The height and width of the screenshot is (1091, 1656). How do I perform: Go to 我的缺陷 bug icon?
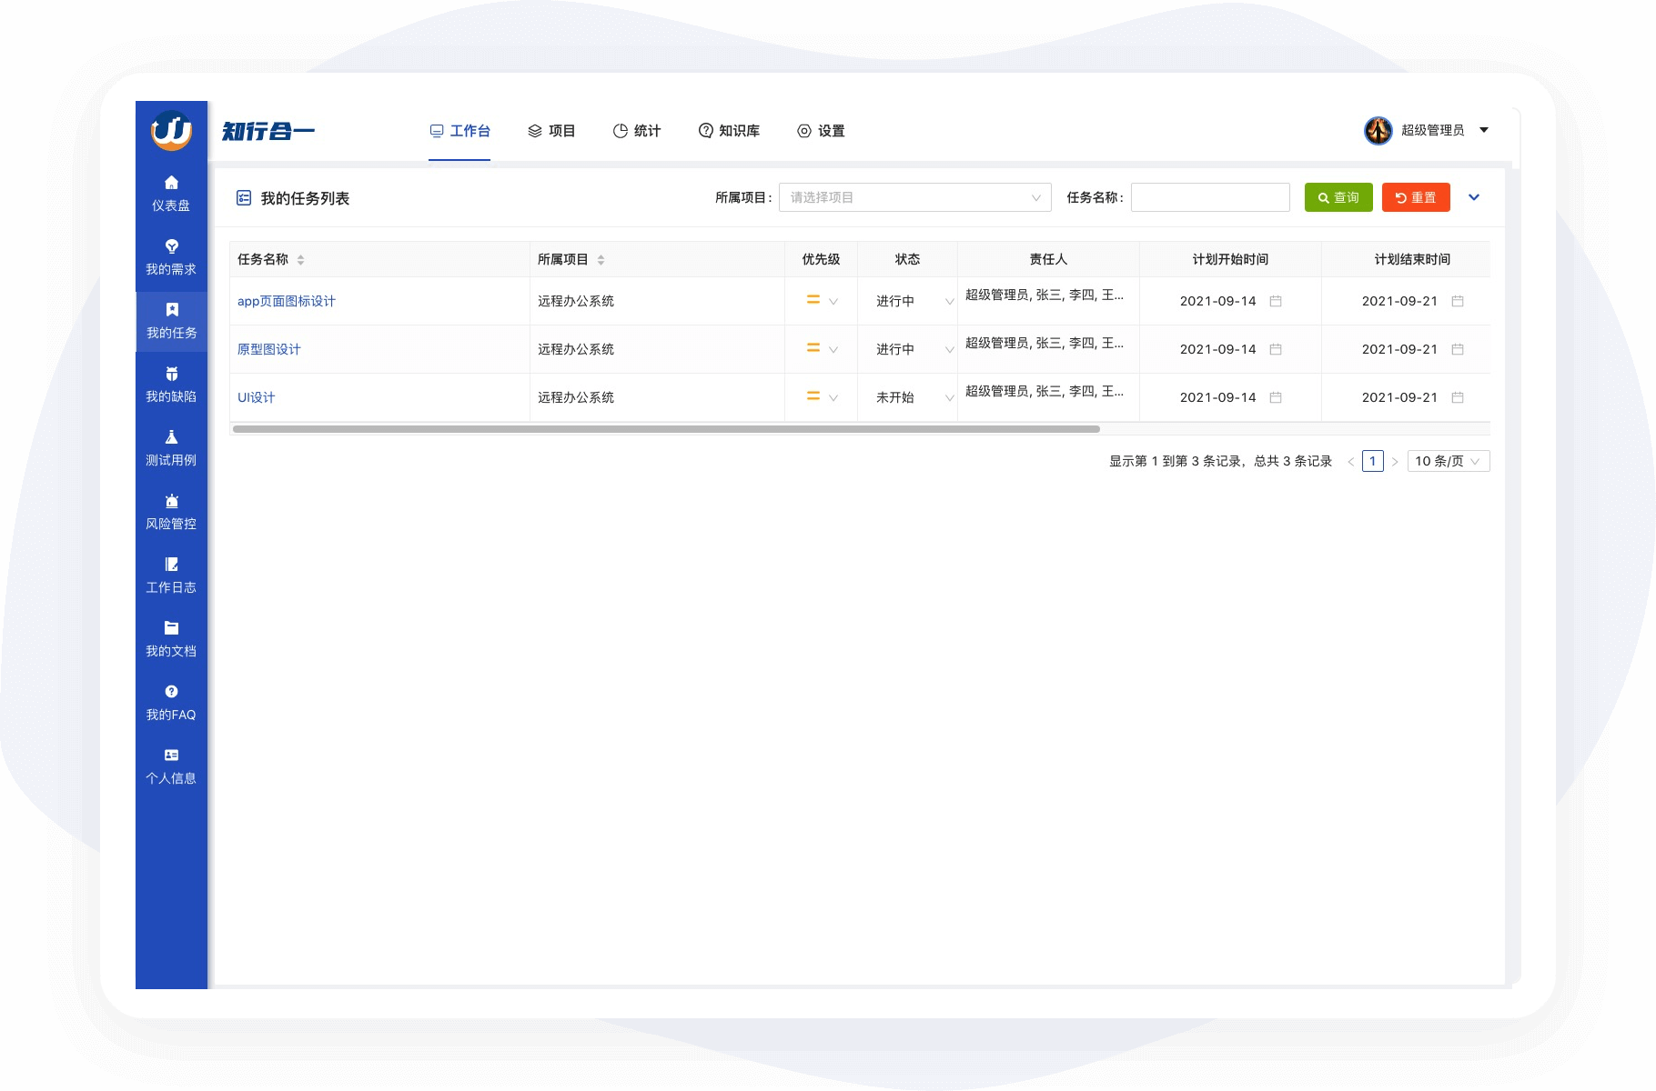tap(171, 375)
